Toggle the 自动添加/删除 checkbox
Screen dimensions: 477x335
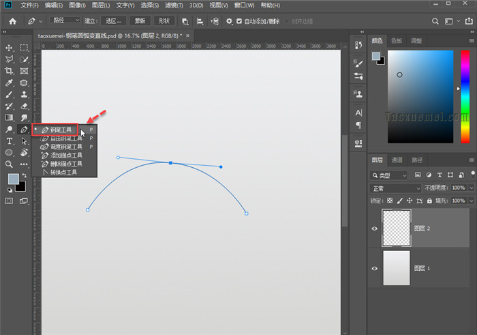(239, 20)
